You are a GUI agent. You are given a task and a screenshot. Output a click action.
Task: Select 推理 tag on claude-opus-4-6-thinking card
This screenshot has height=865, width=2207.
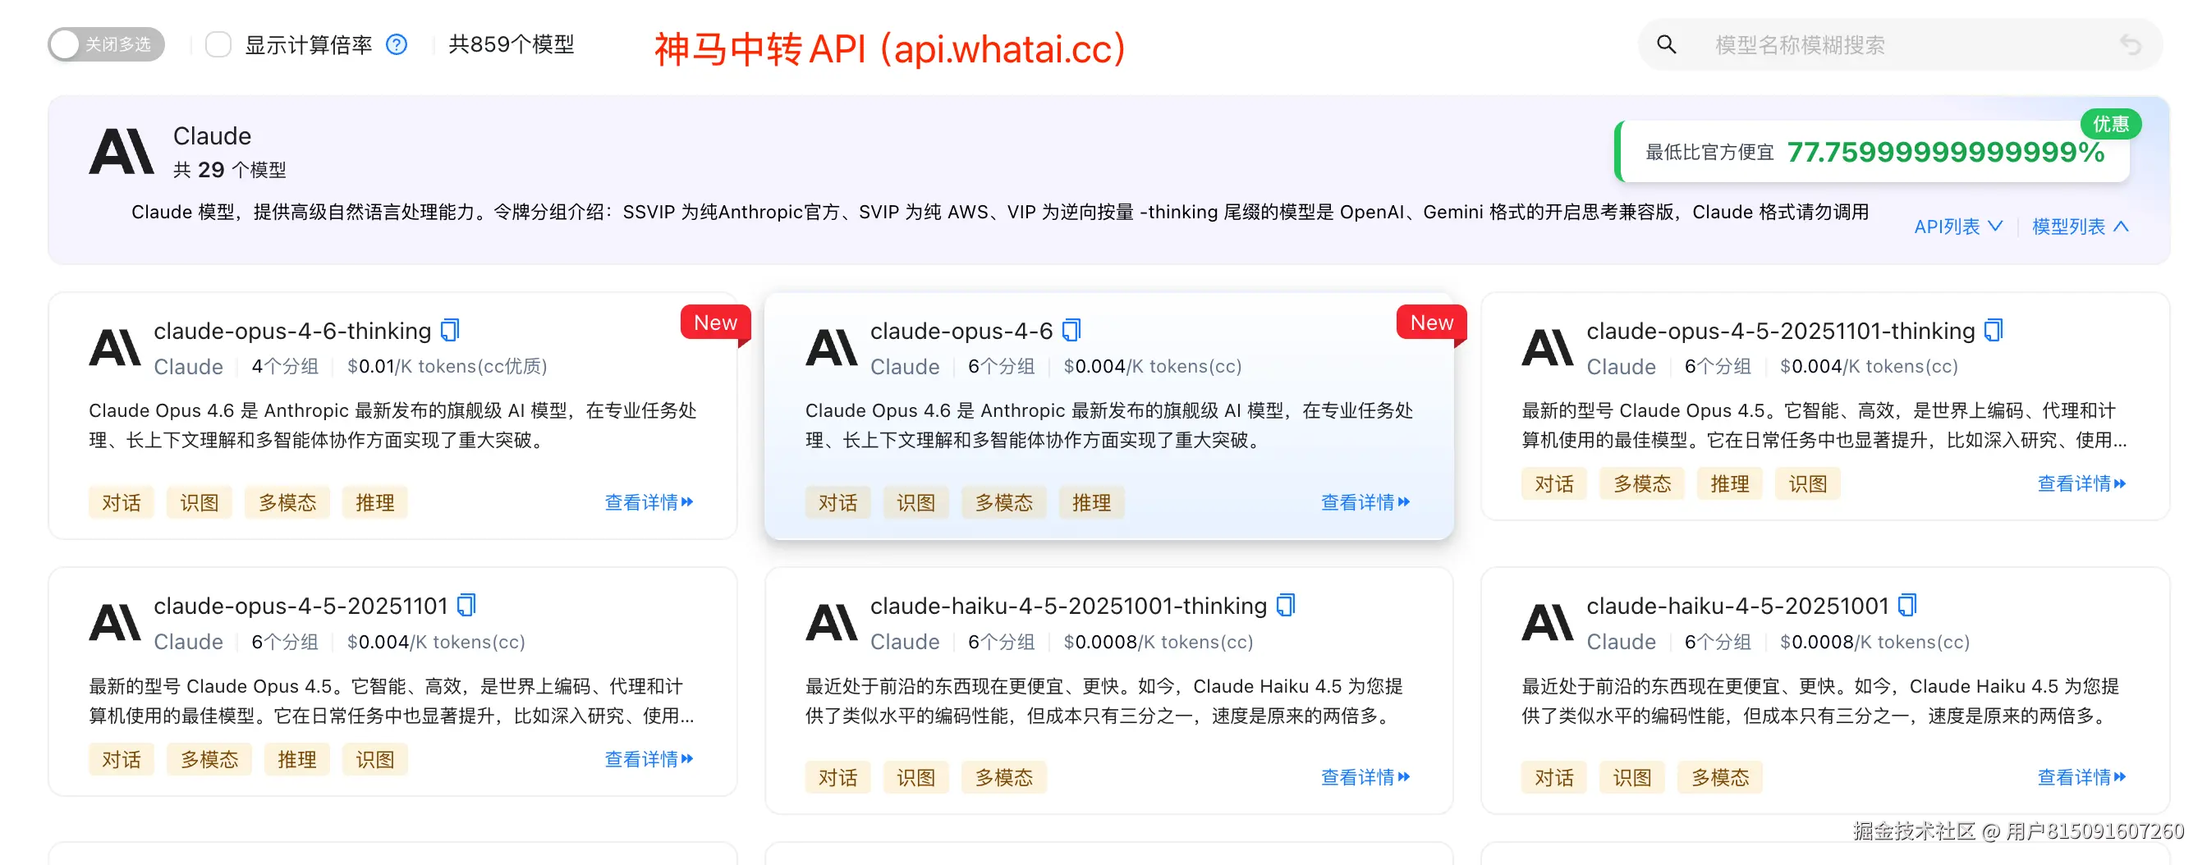coord(374,503)
